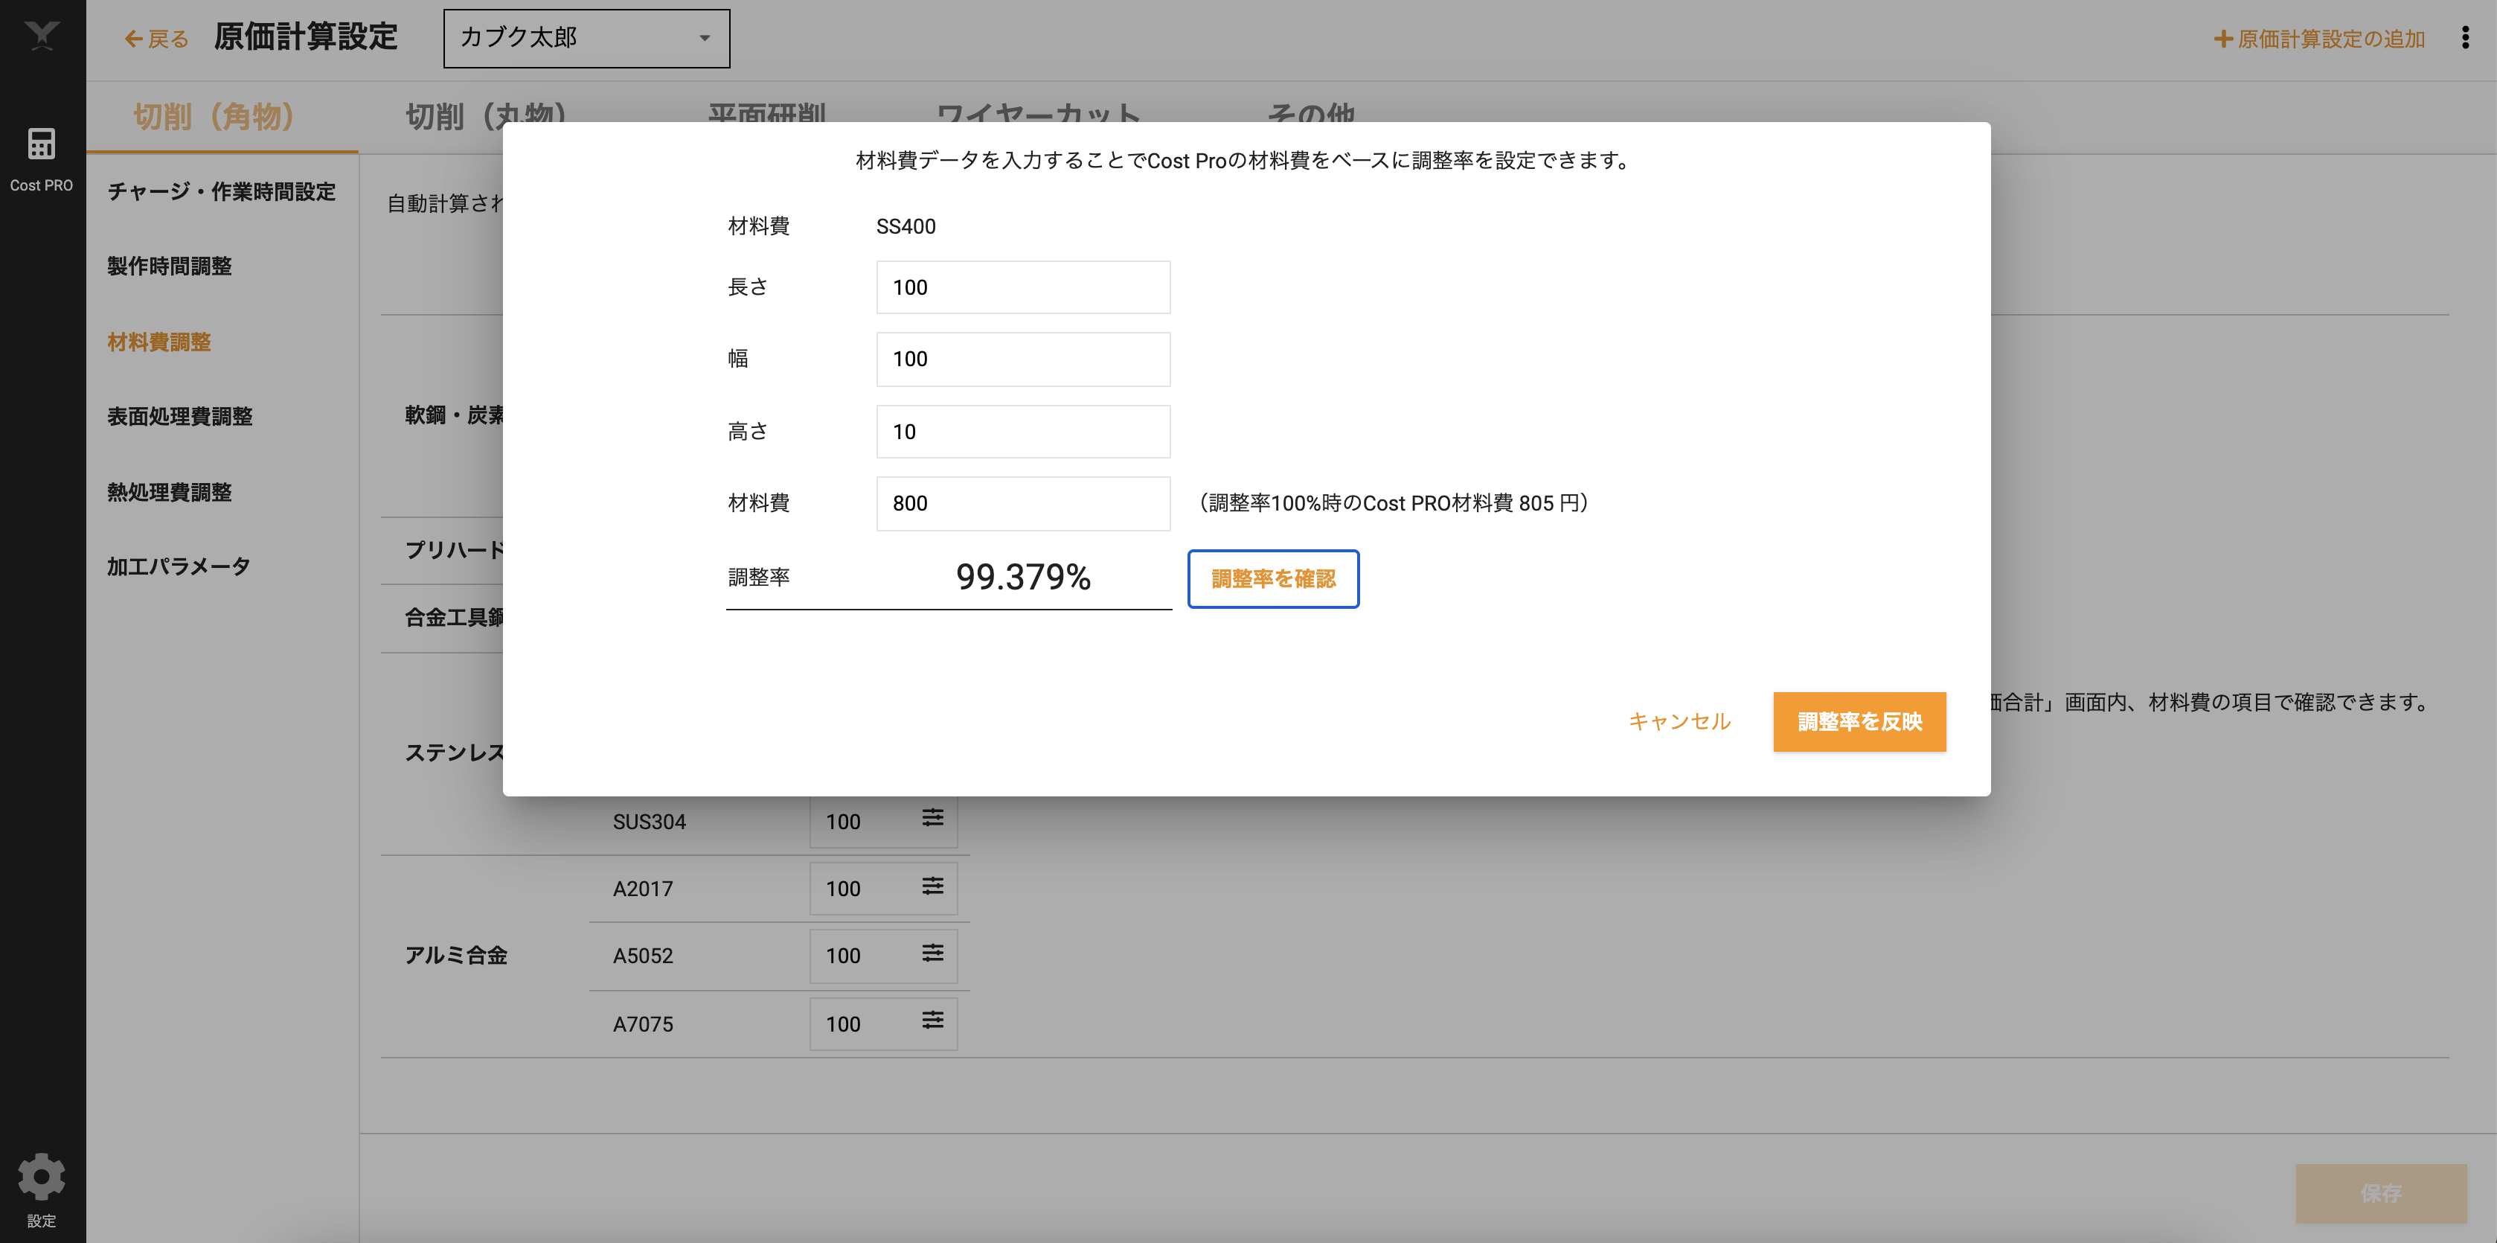The height and width of the screenshot is (1243, 2497).
Task: Expand the カブク太郎 dropdown
Action: (x=586, y=39)
